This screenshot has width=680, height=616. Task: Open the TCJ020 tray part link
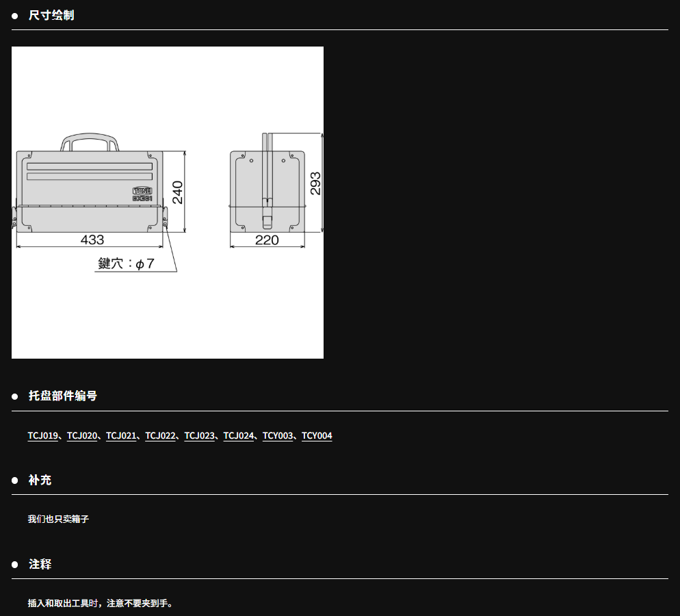click(82, 436)
